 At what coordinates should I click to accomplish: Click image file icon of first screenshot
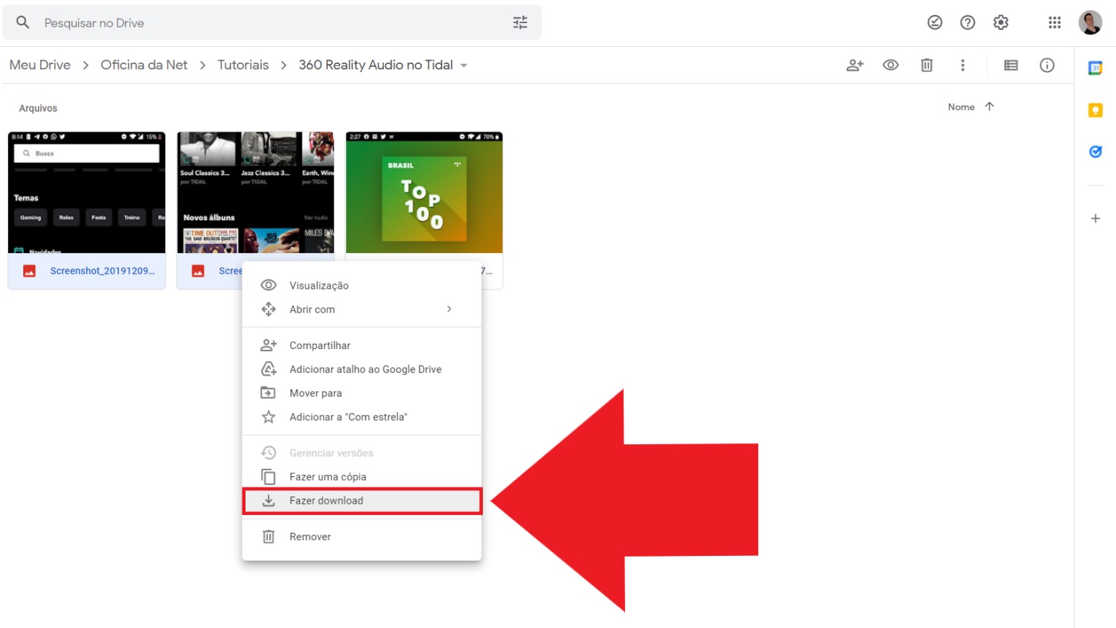pyautogui.click(x=29, y=271)
